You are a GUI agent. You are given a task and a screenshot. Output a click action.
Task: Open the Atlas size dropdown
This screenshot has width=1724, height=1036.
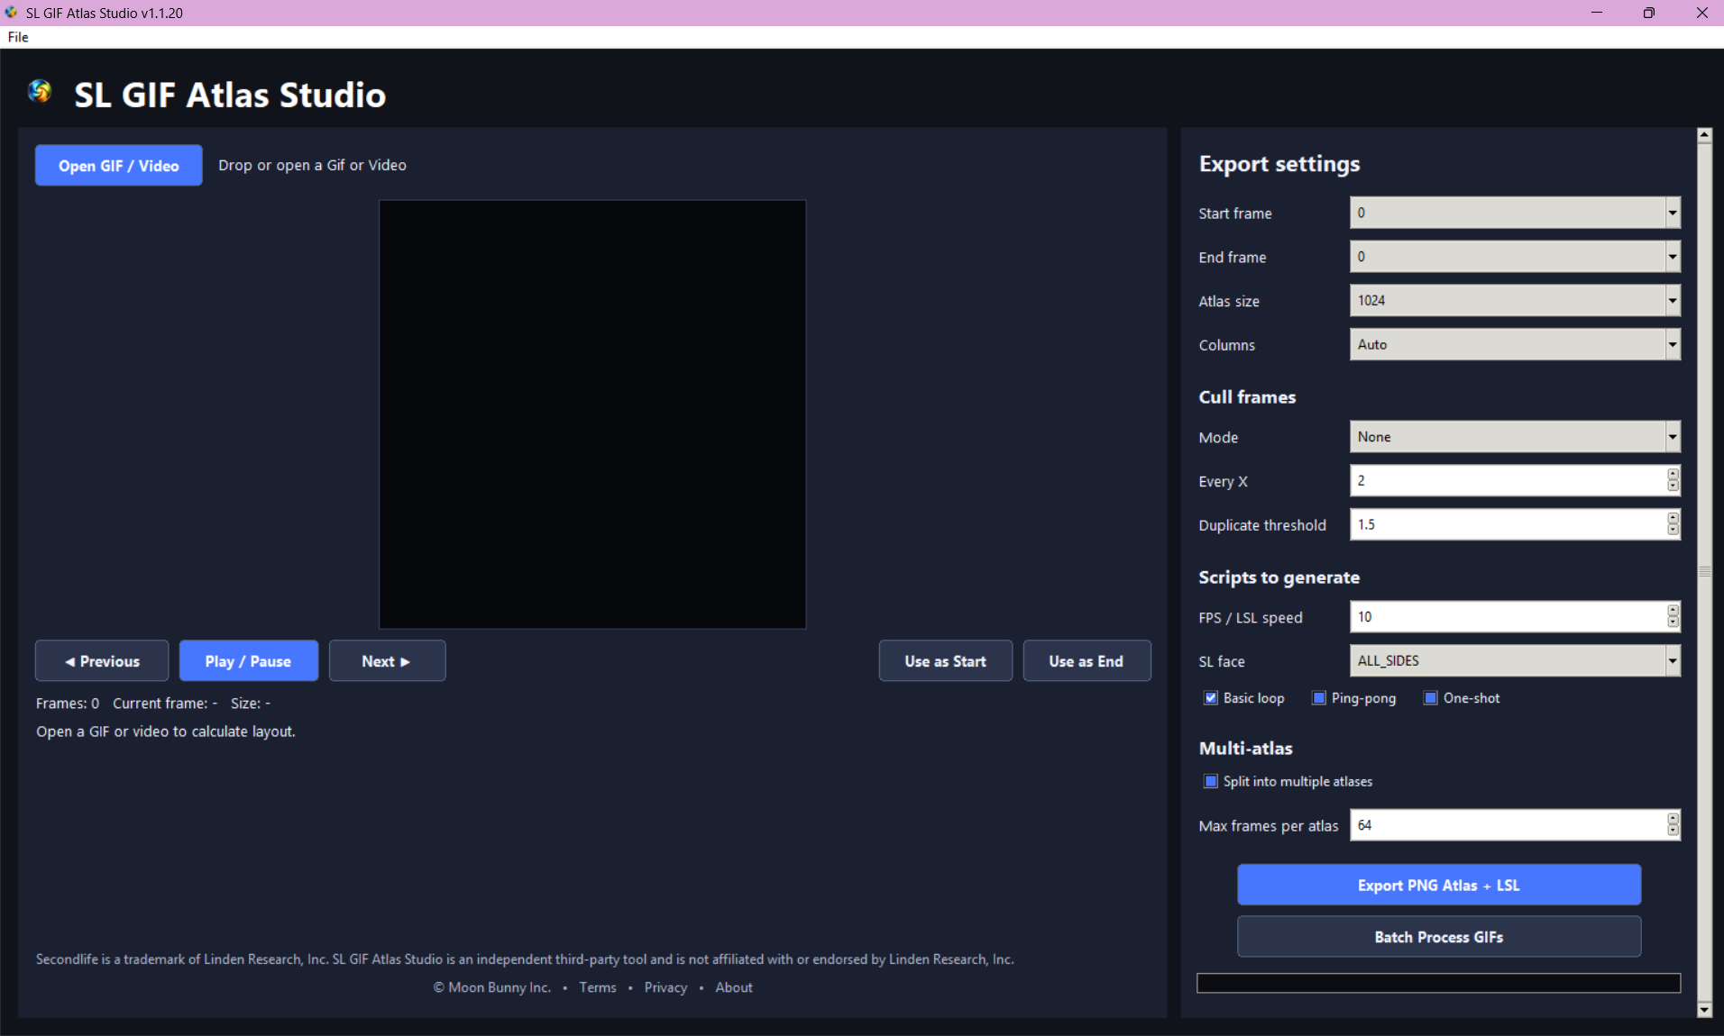coord(1673,301)
